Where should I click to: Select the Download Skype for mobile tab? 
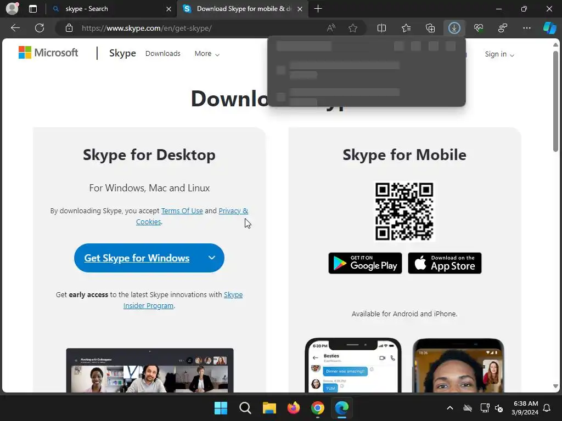[242, 9]
